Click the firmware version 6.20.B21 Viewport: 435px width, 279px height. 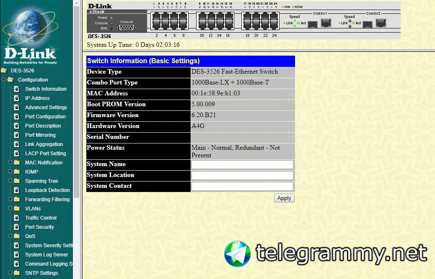click(204, 115)
